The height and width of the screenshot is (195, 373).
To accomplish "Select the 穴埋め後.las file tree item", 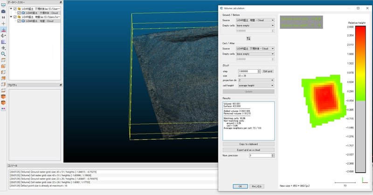I will [41, 9].
